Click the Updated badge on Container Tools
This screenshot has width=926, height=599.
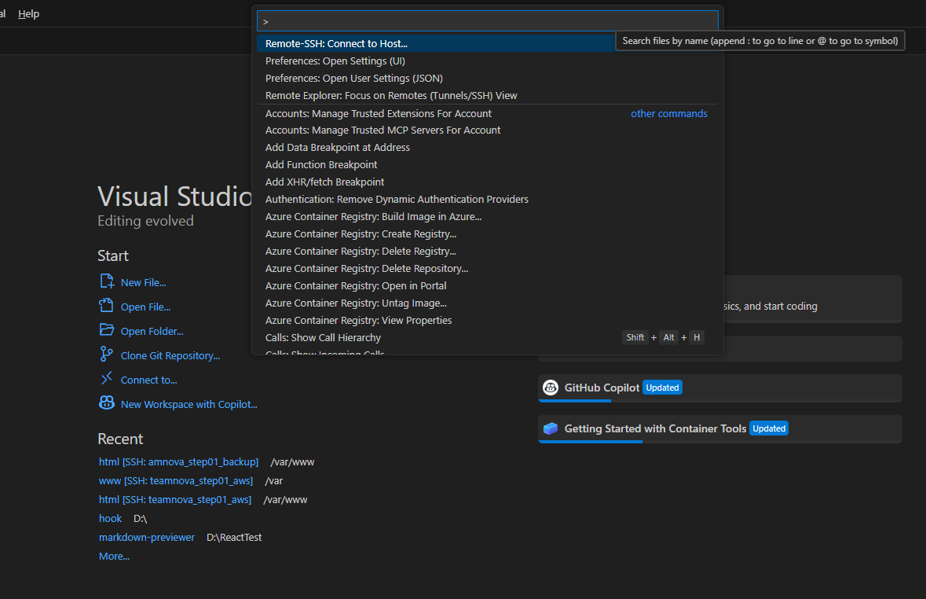pos(769,428)
